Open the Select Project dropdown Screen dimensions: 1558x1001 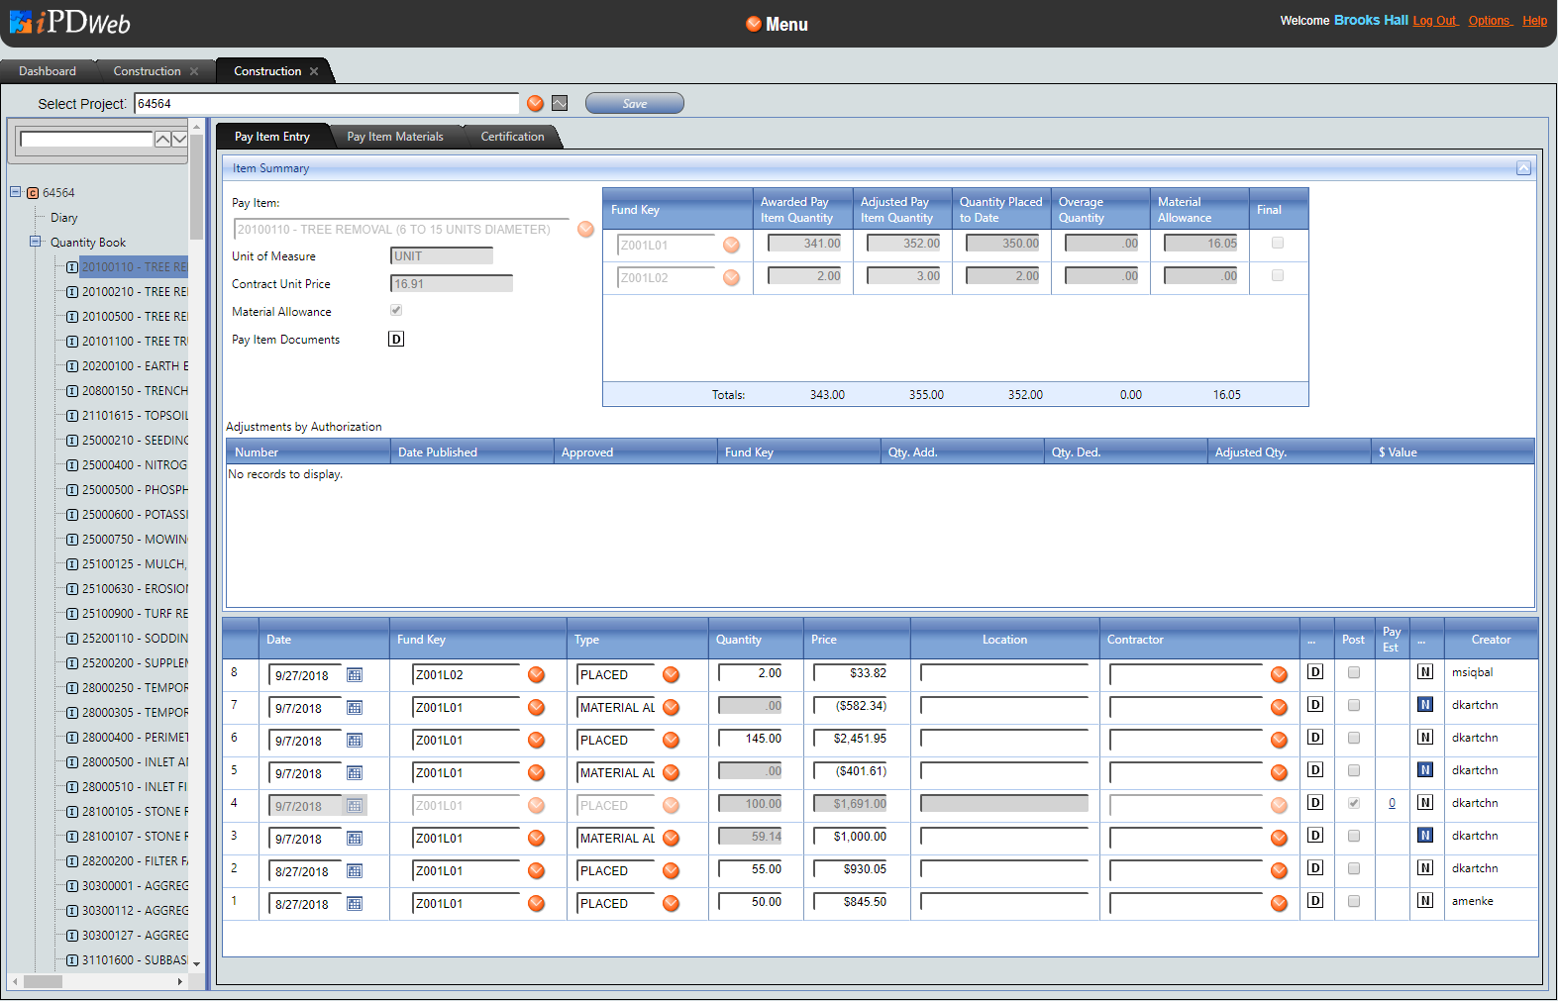click(535, 104)
